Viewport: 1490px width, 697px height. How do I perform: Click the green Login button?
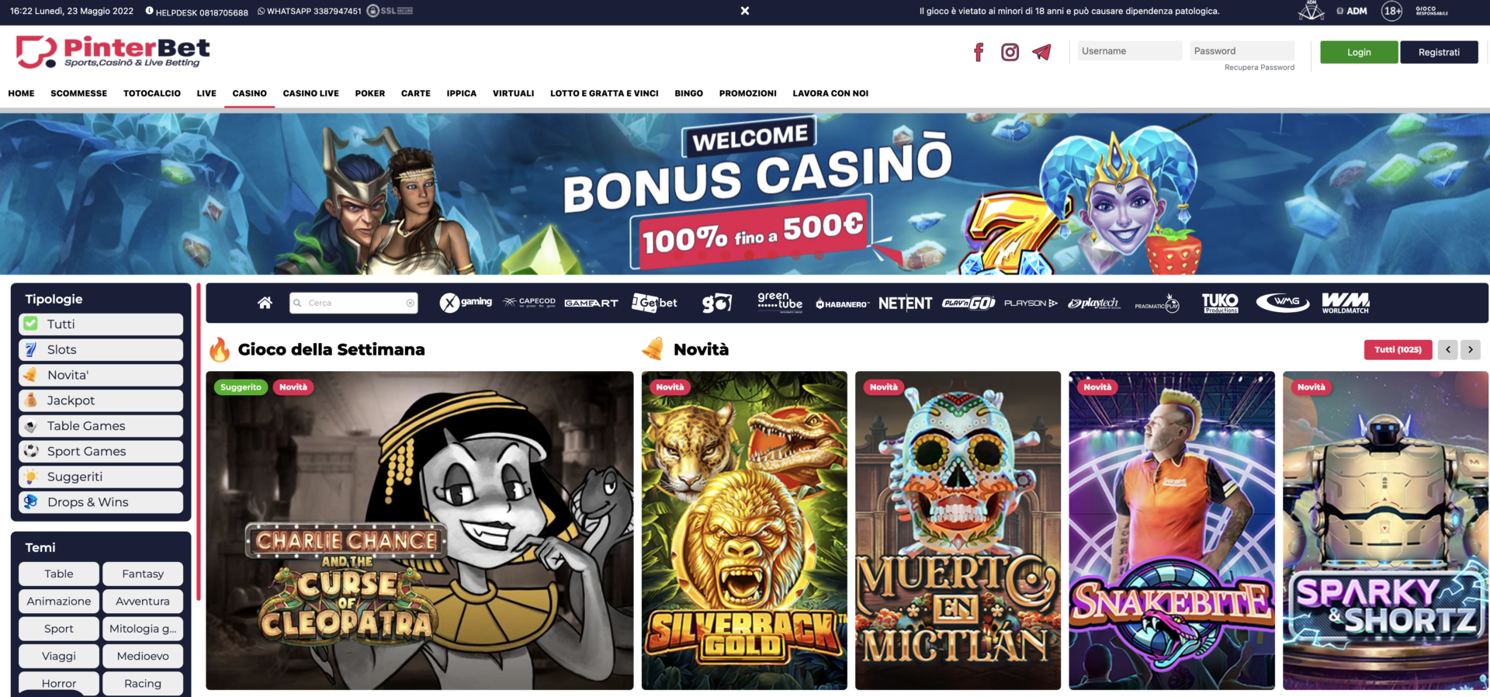click(1359, 52)
